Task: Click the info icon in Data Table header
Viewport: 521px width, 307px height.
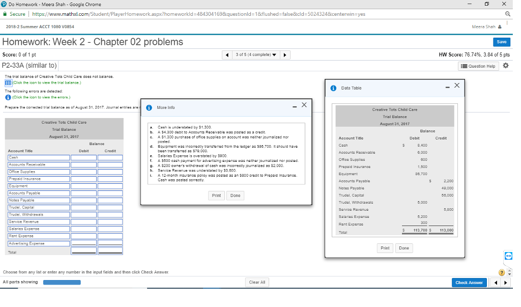Action: [333, 88]
